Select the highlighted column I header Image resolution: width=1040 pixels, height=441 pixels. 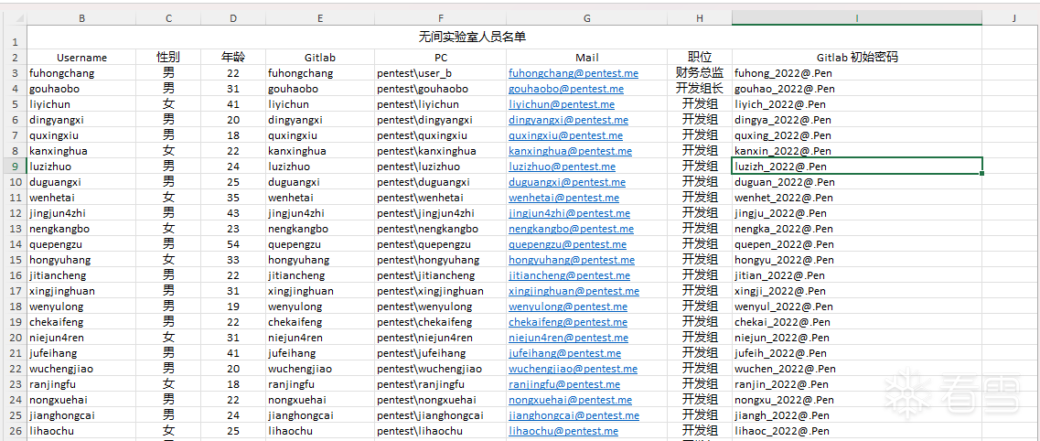point(857,18)
